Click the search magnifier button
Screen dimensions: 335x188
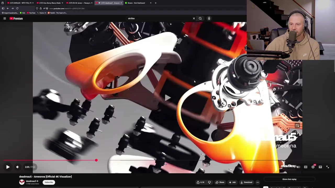click(x=200, y=19)
